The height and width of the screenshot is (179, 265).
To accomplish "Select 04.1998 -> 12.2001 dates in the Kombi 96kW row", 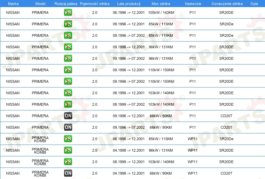I will (129, 150).
